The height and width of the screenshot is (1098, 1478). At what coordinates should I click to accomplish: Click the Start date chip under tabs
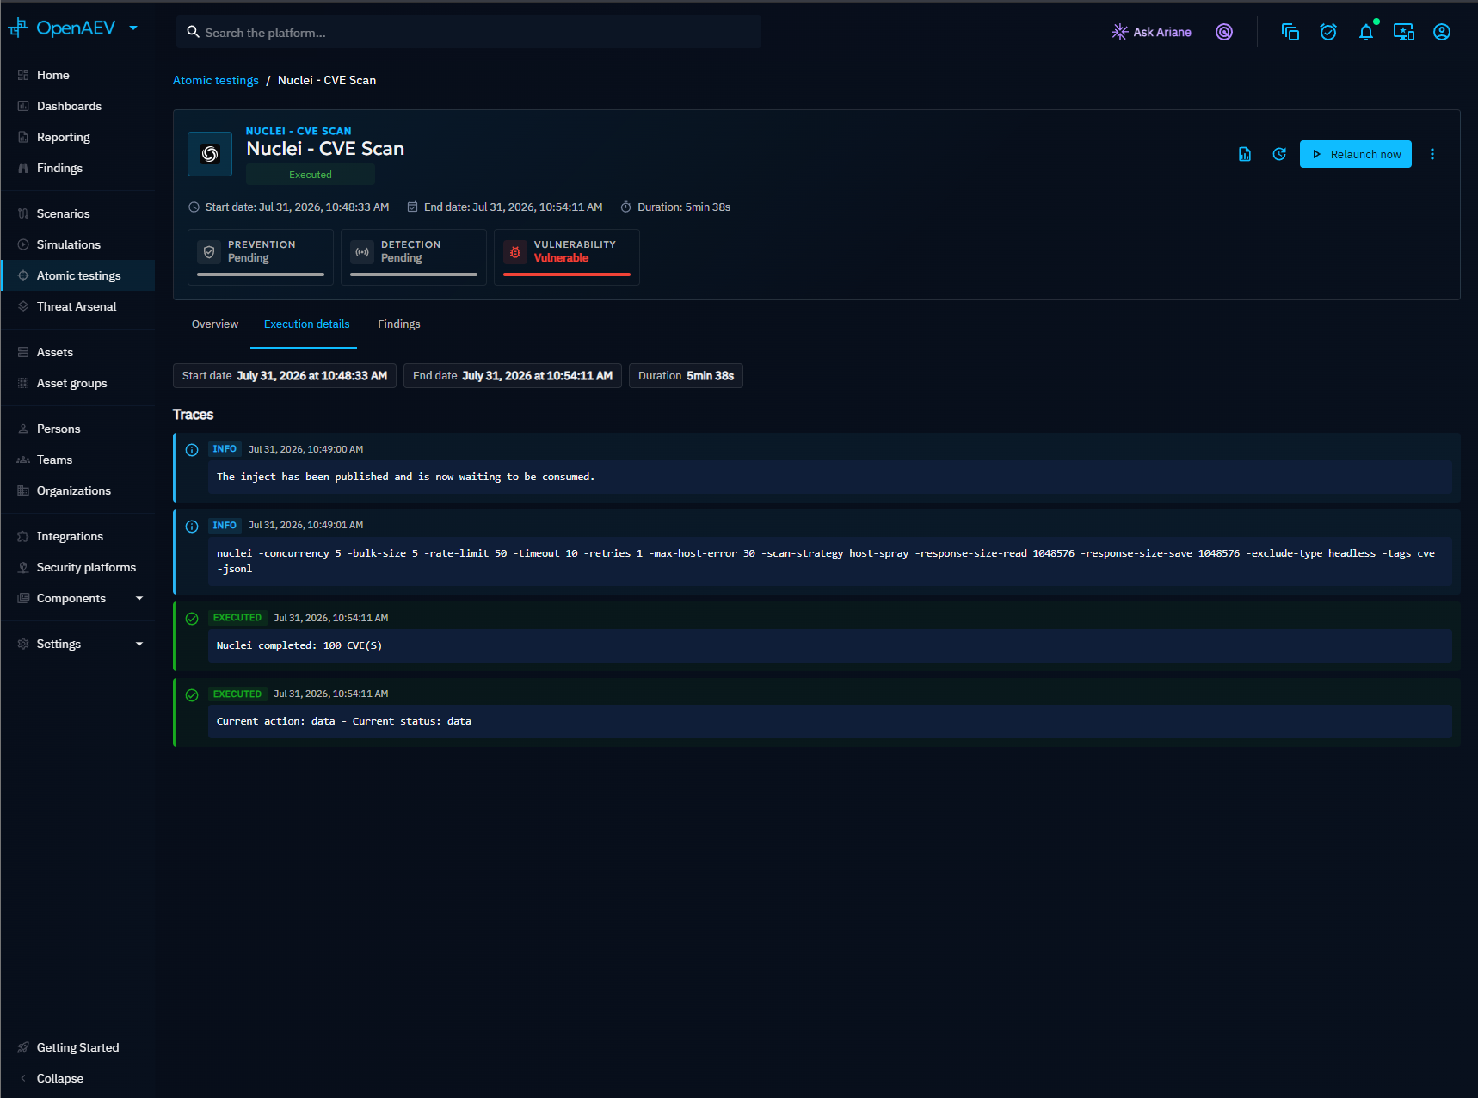point(285,376)
